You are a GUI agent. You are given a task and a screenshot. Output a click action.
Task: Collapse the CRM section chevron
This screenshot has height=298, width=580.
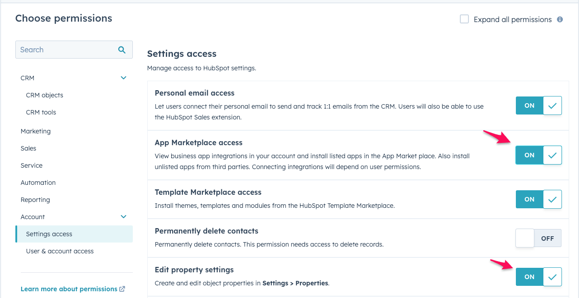124,78
